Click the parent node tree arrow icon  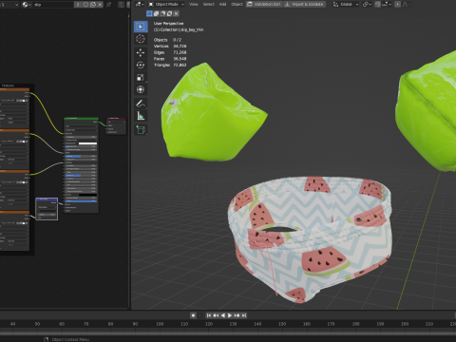[122, 5]
